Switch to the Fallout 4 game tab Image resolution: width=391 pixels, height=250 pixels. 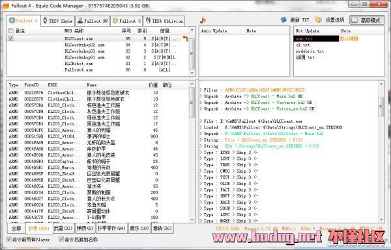(x=23, y=21)
